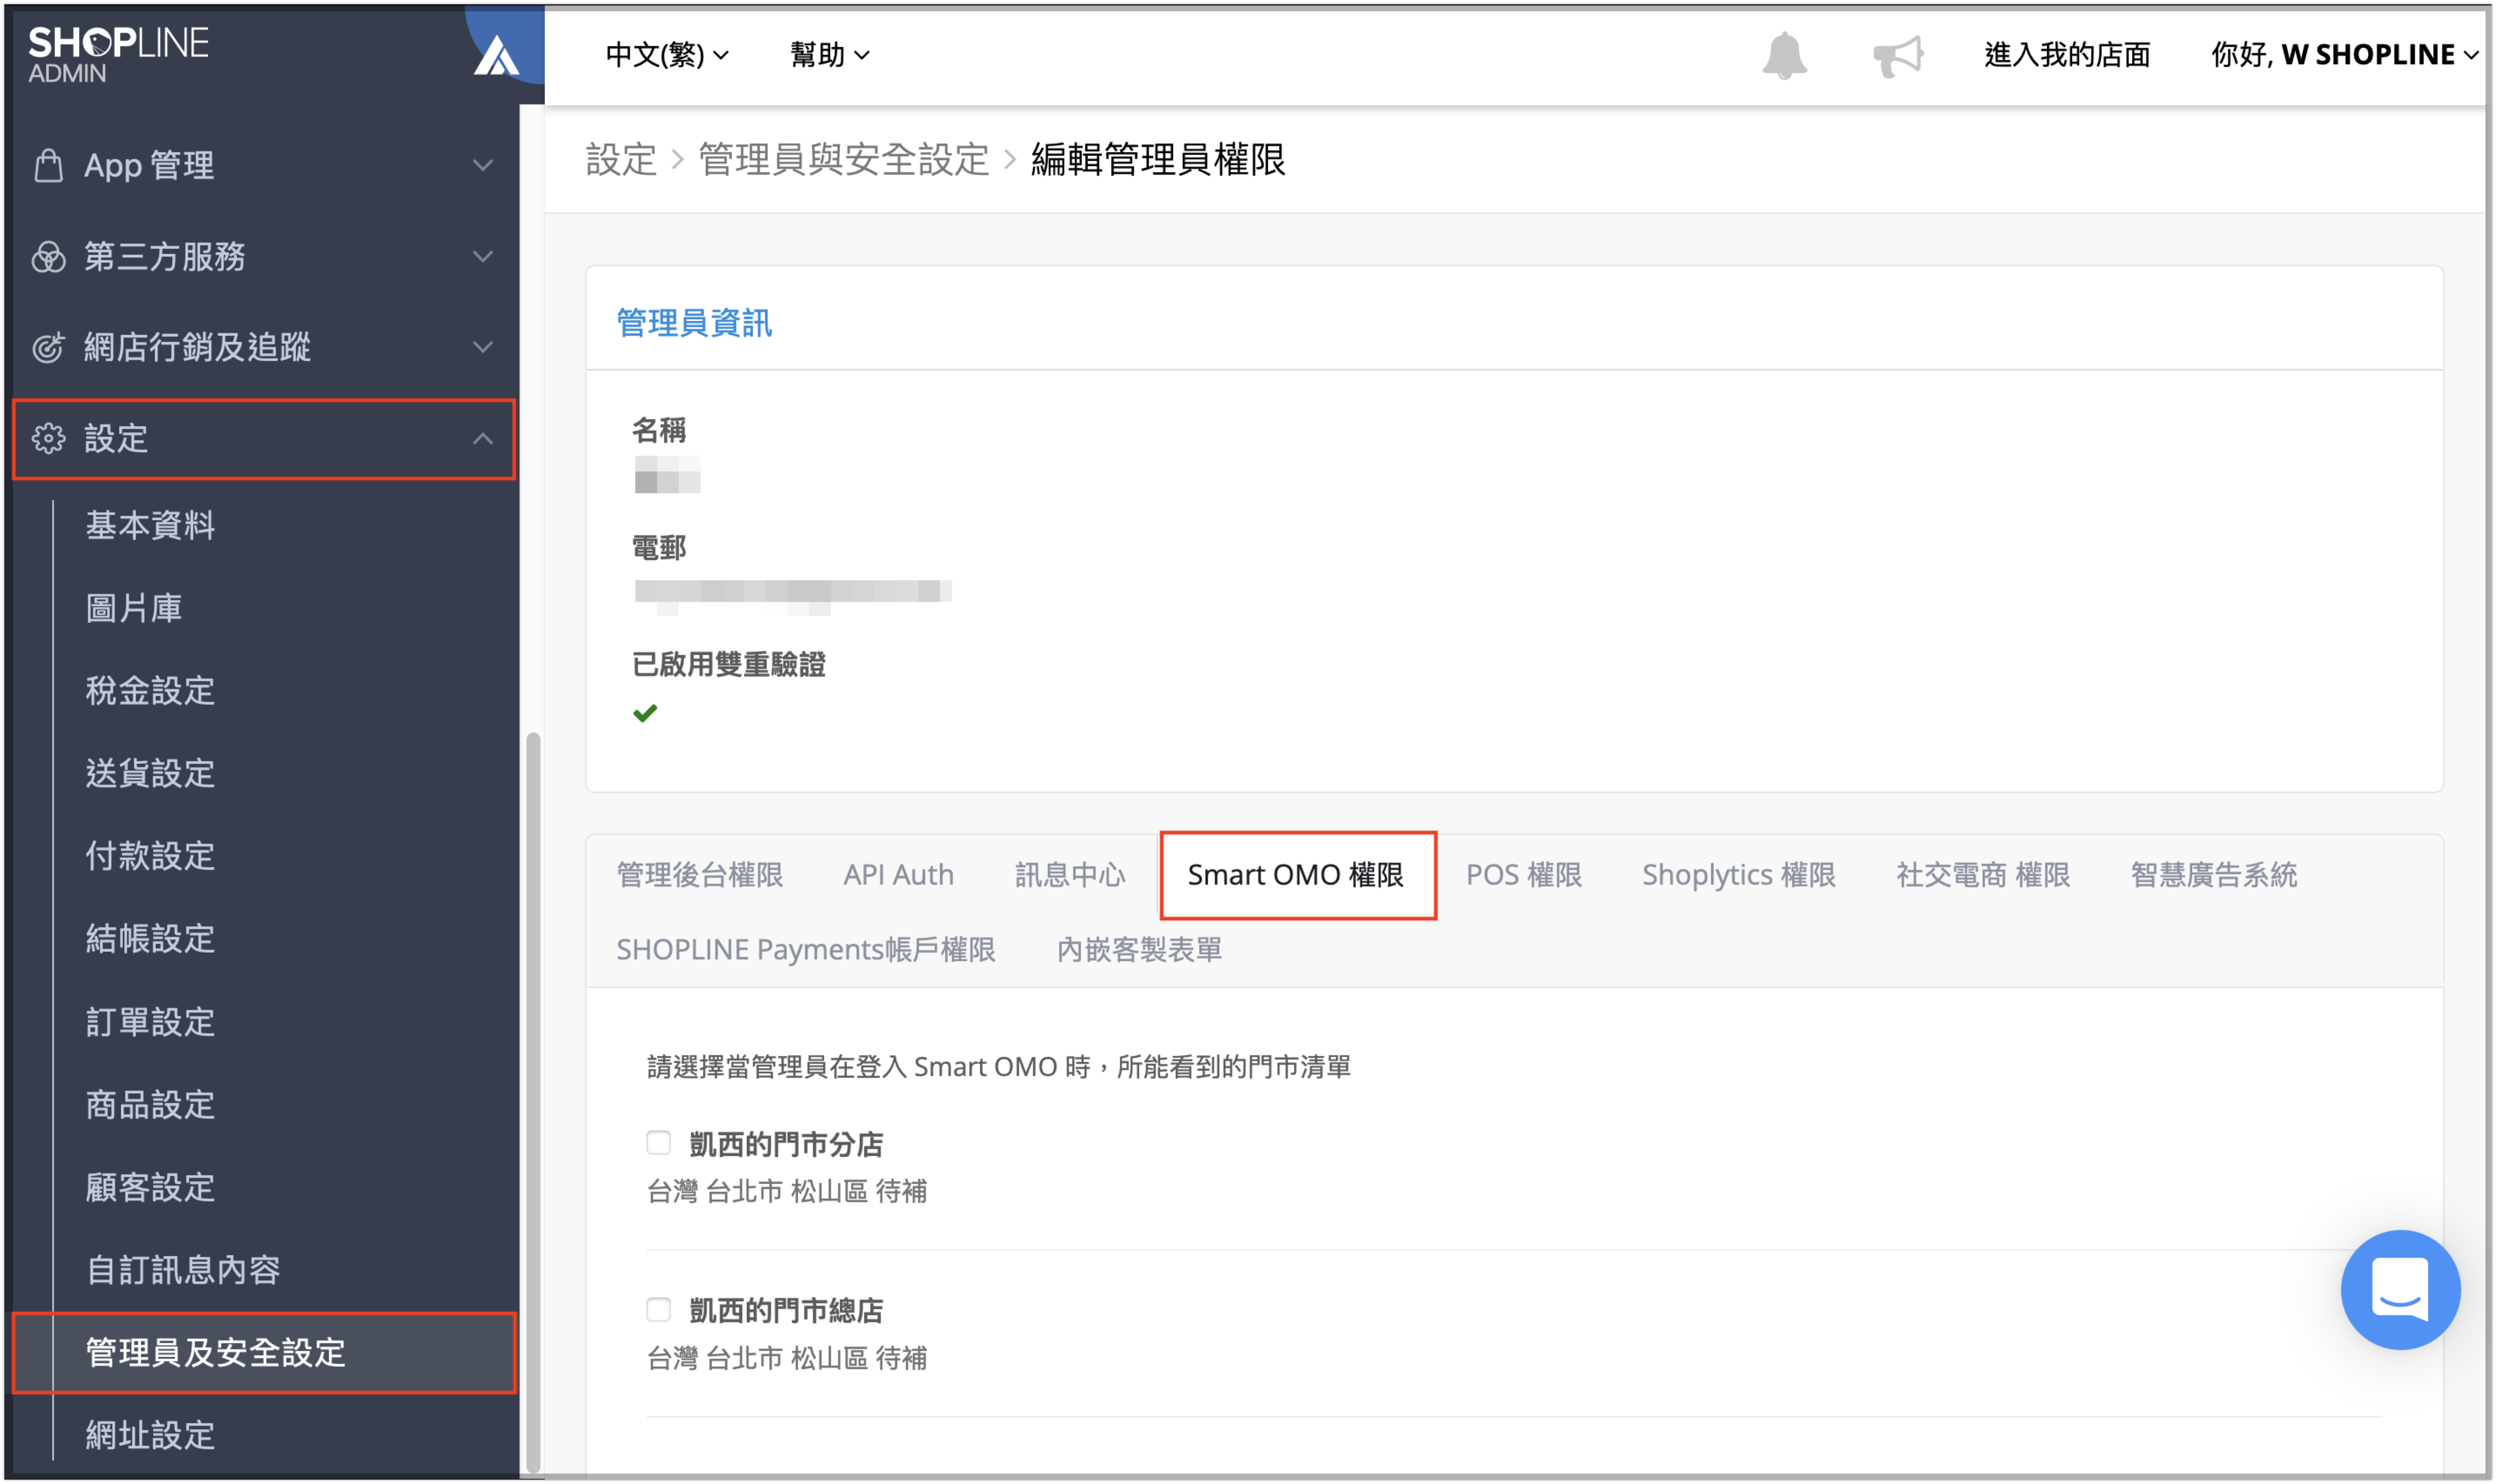This screenshot has width=2496, height=1484.
Task: Open the SHOPLINE Payments帳戶權限 tab
Action: [x=805, y=949]
